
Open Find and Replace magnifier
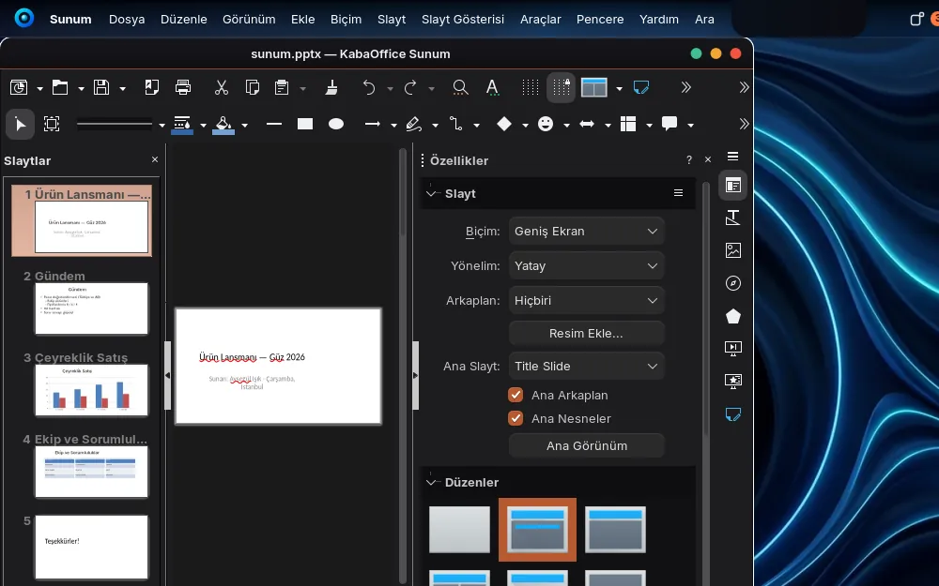click(x=460, y=88)
